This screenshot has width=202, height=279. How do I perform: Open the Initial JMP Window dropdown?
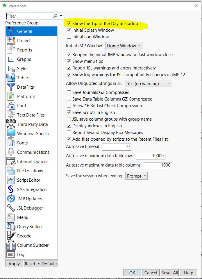tap(124, 46)
